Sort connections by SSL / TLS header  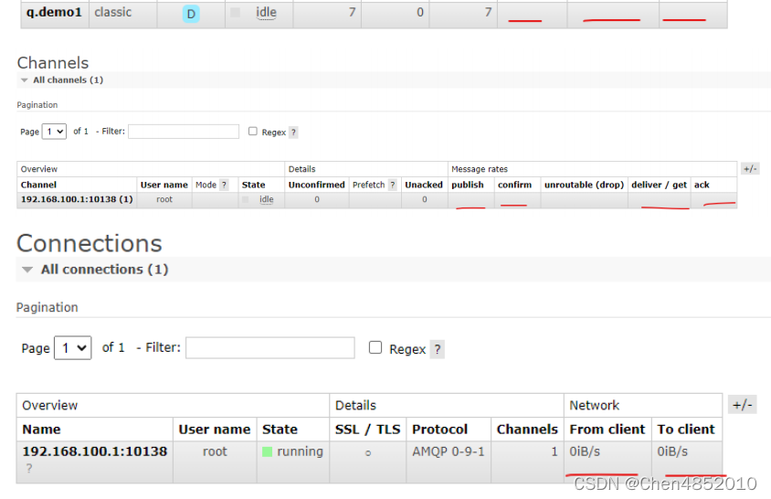[368, 430]
